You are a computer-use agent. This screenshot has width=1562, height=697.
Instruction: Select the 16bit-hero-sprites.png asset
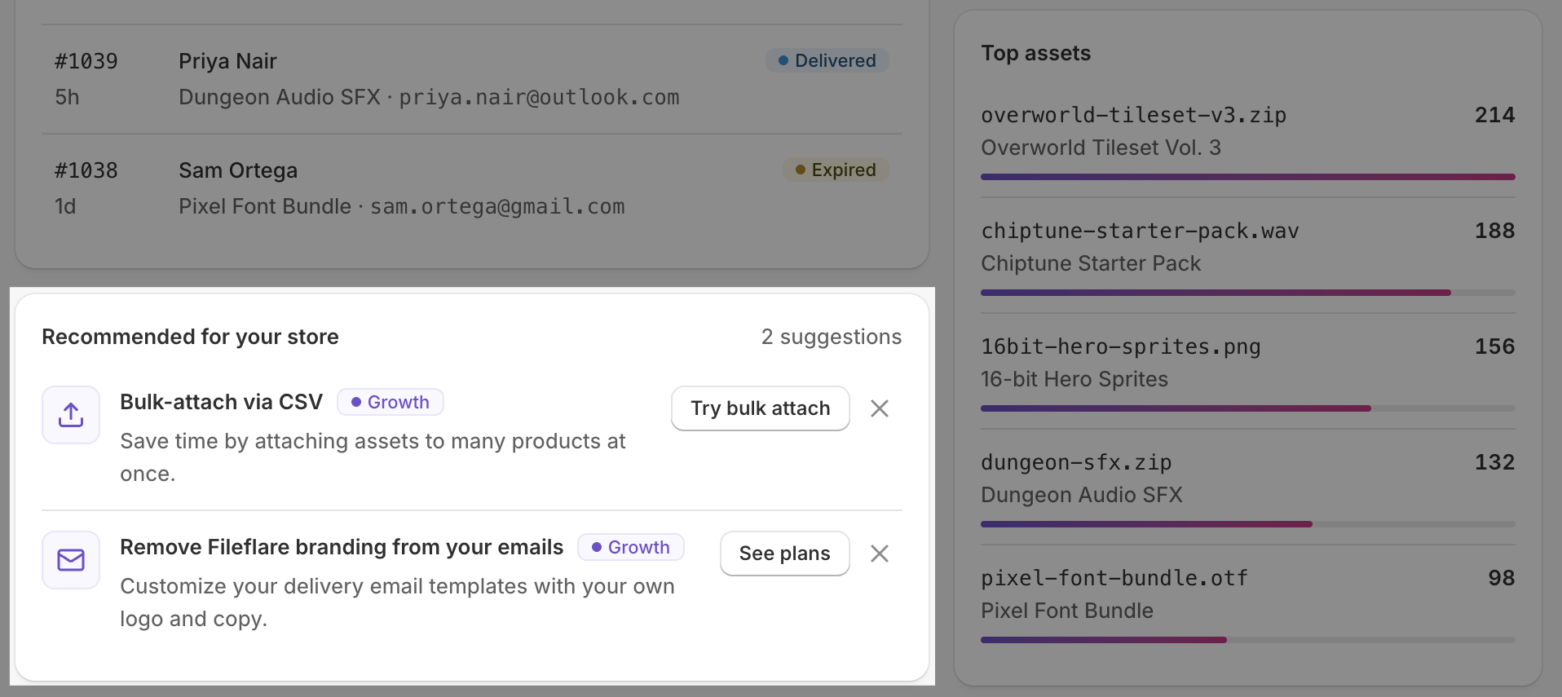click(x=1120, y=346)
